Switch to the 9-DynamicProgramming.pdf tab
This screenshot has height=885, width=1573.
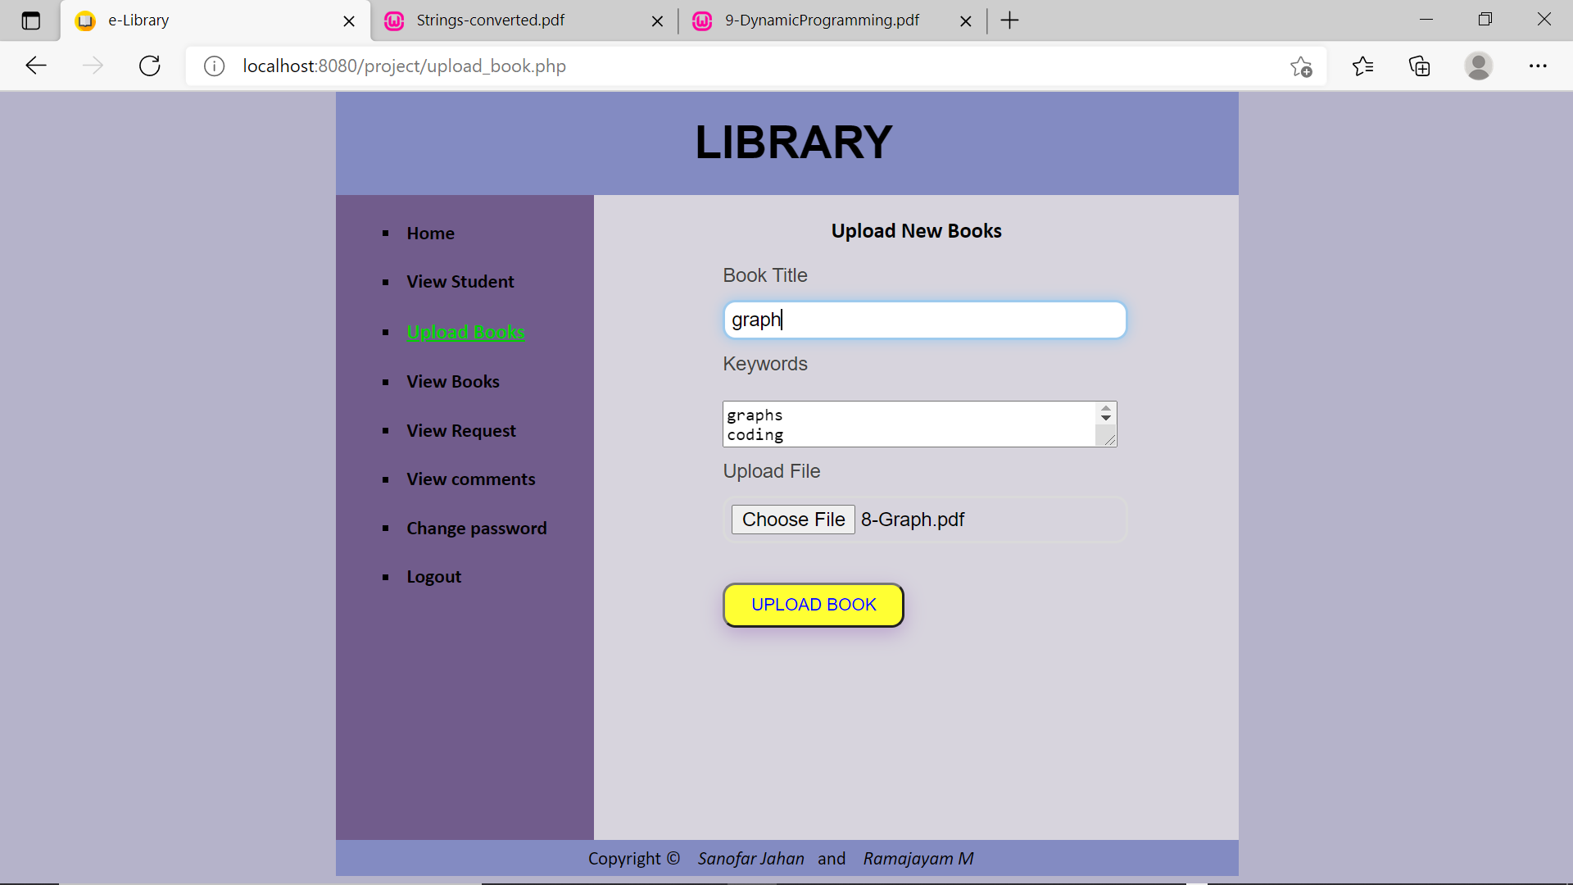[819, 20]
